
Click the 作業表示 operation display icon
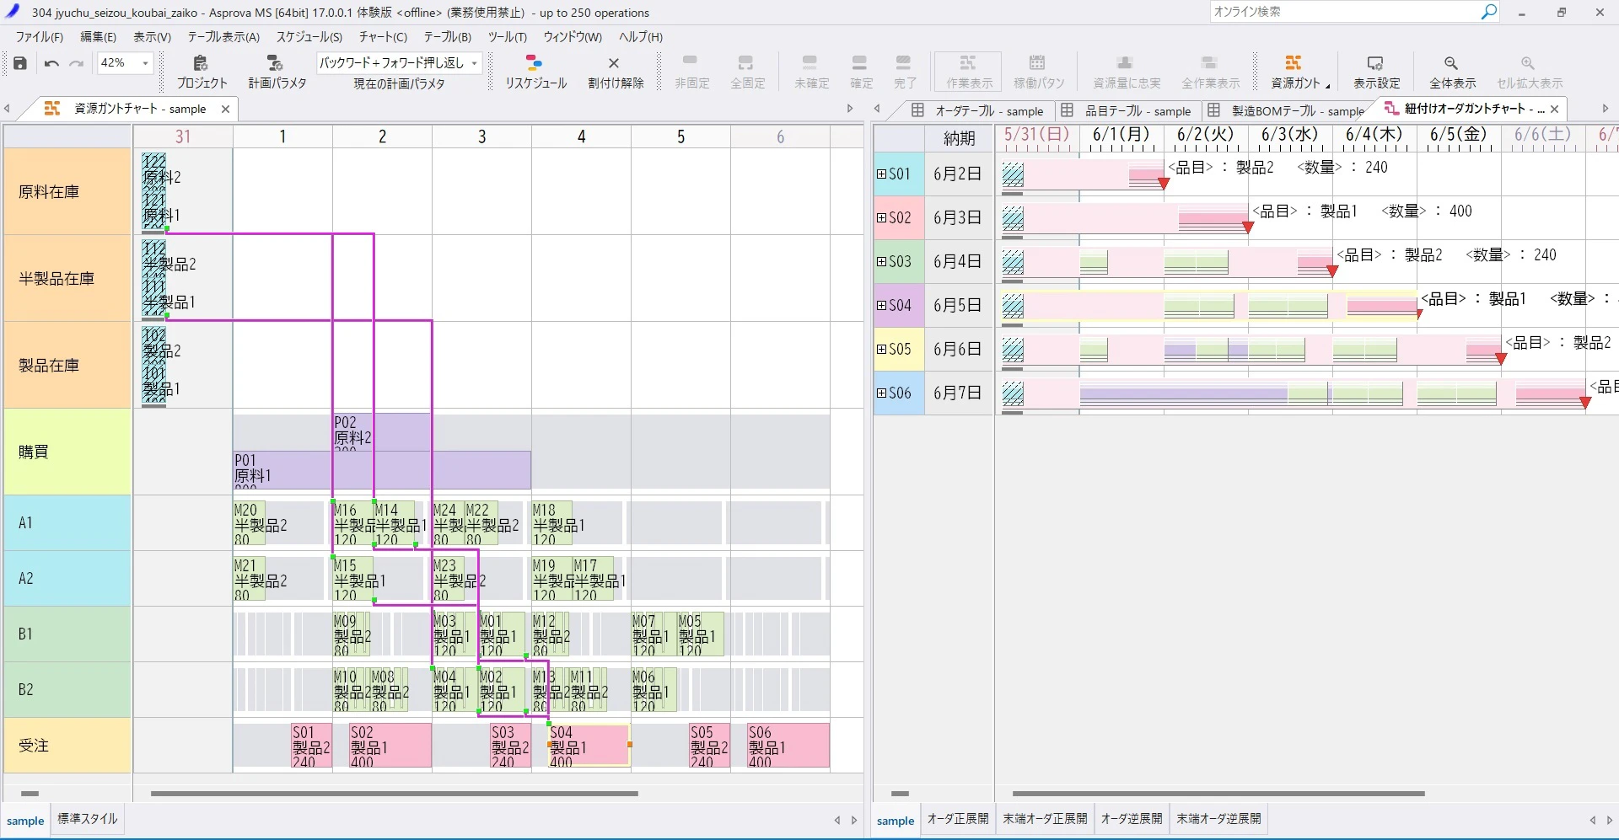(x=966, y=70)
